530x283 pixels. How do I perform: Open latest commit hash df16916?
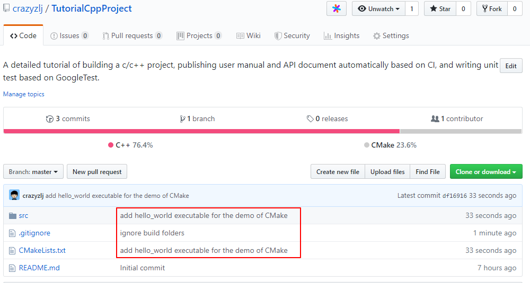[x=455, y=196]
